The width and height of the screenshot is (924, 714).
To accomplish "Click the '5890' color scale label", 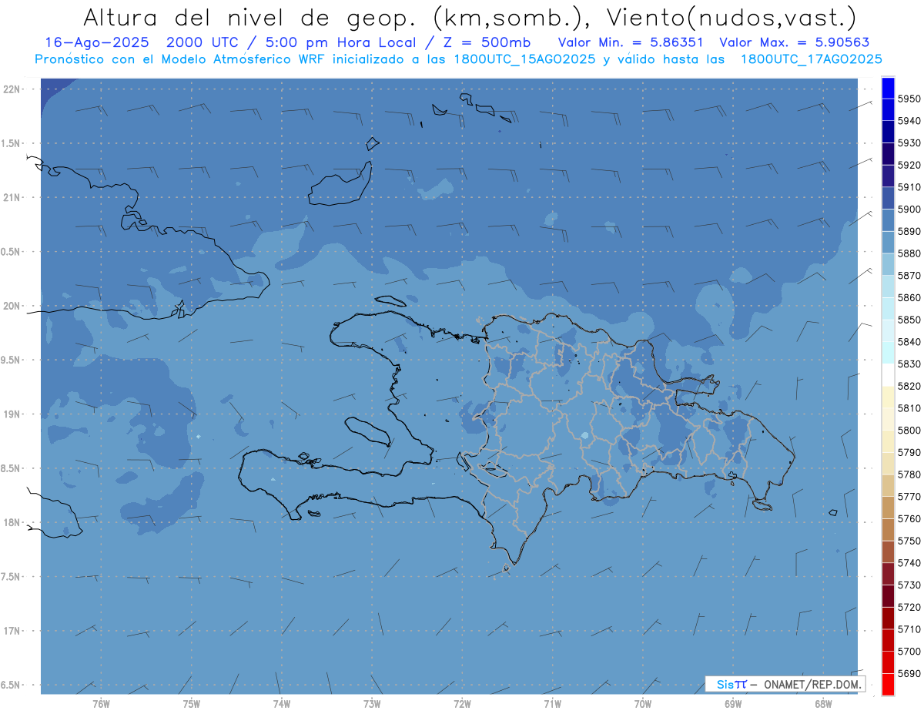I will 909,231.
